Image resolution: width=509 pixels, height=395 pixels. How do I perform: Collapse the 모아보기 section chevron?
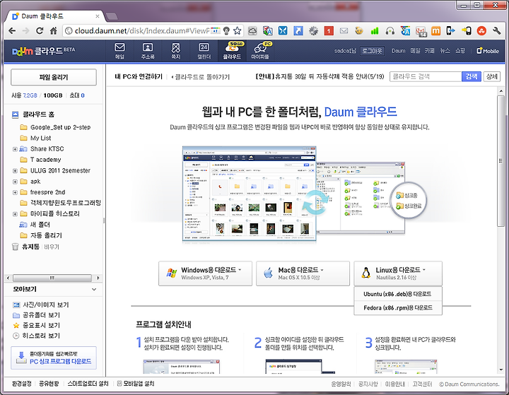tap(94, 289)
